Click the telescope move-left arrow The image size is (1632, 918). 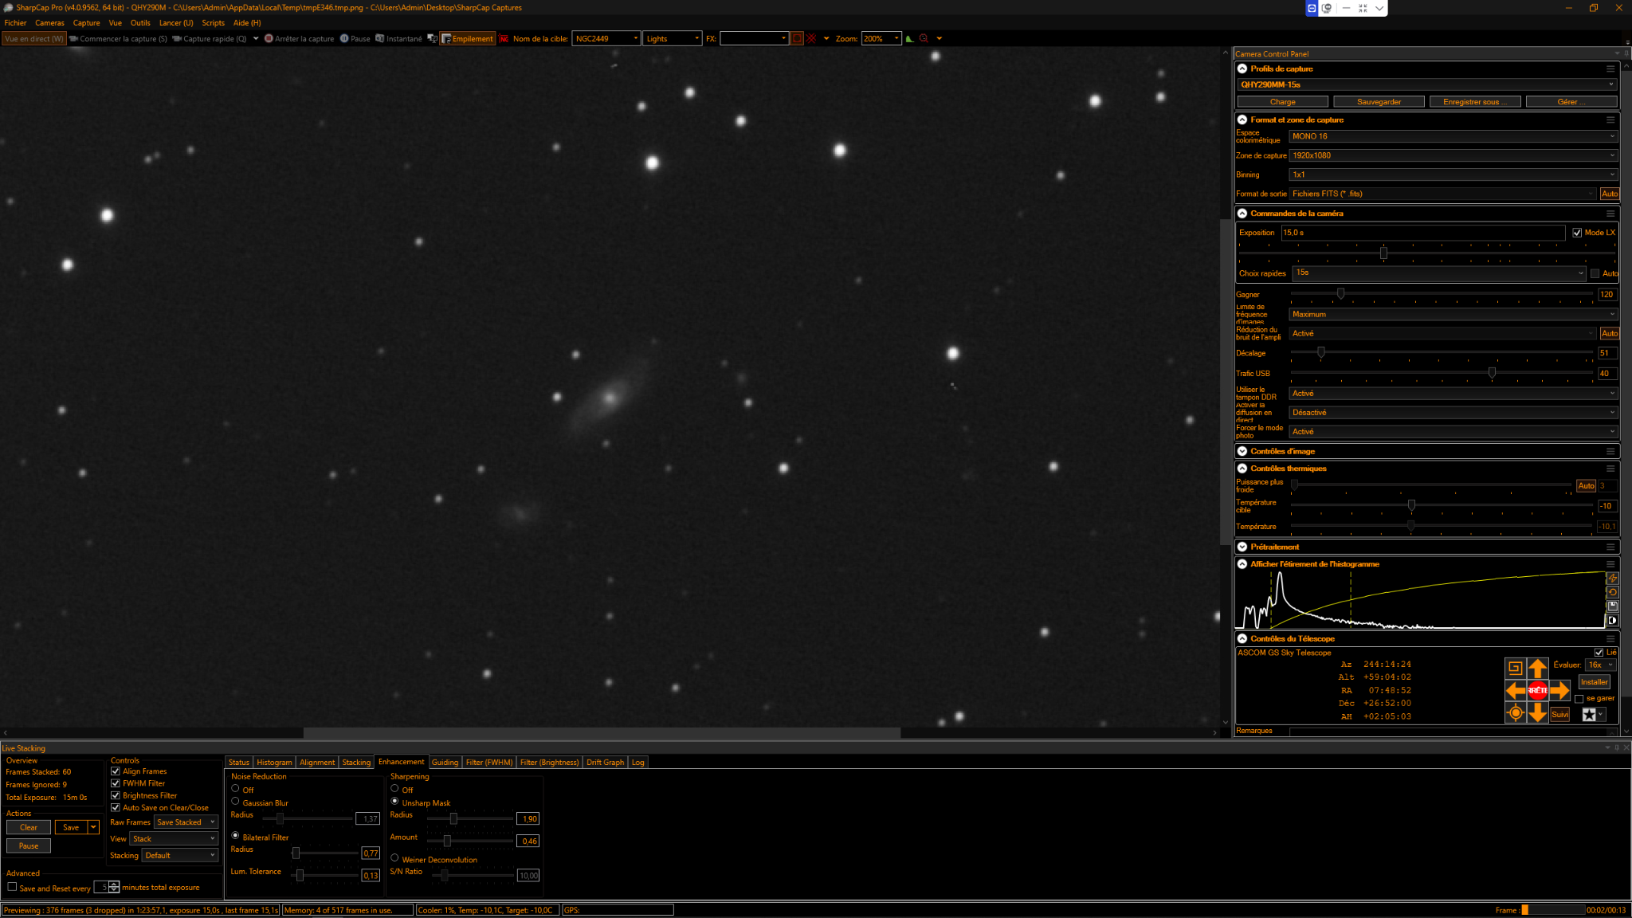point(1515,690)
